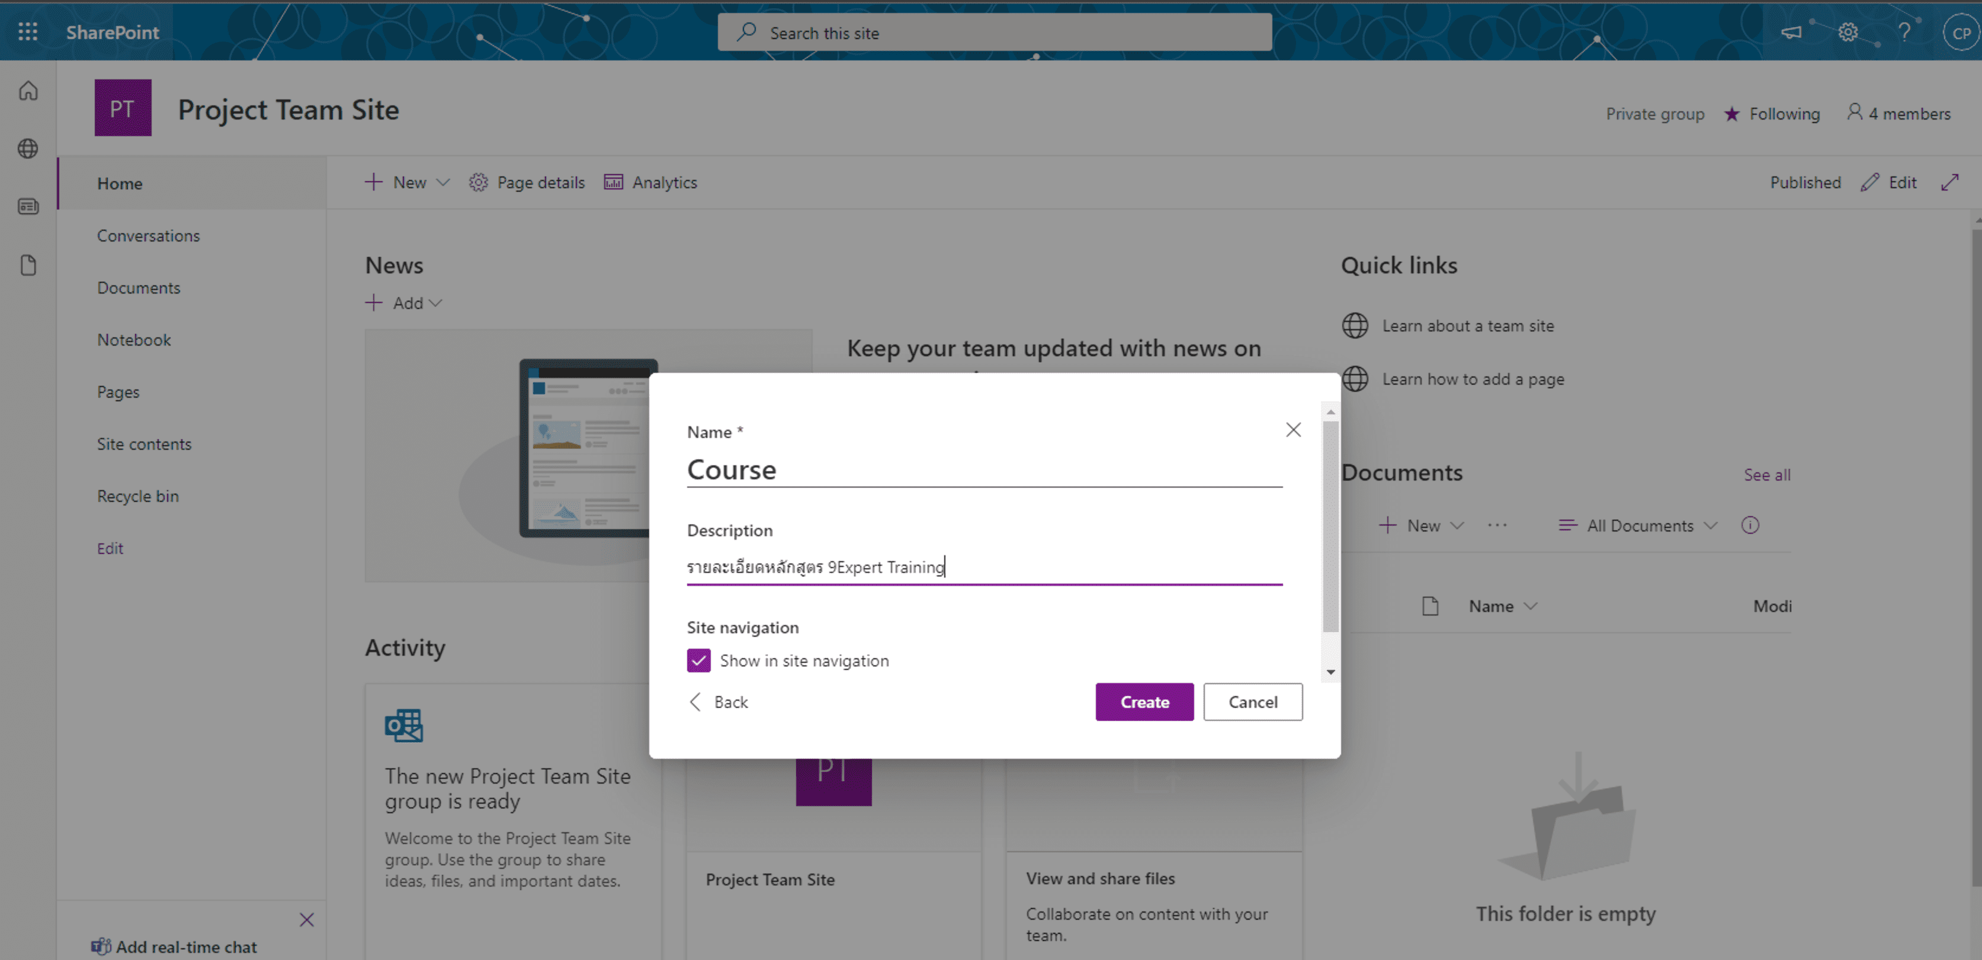Click the Analytics icon in toolbar
This screenshot has height=960, width=1982.
(x=613, y=182)
